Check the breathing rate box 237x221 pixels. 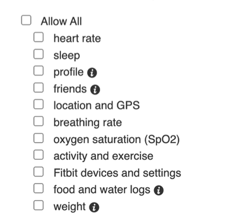[x=39, y=121]
